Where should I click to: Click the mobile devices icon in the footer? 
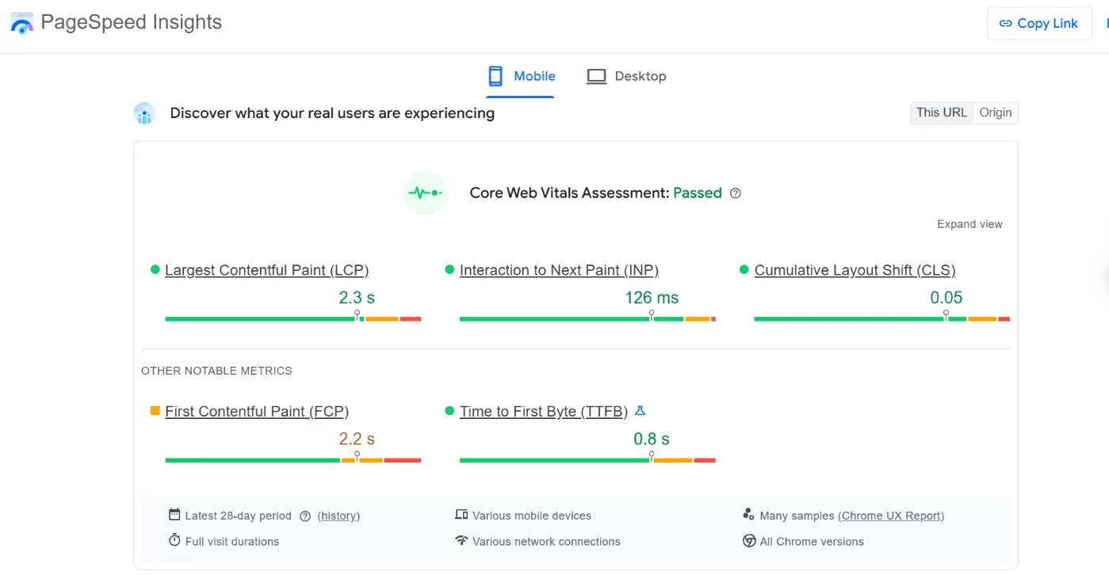[x=461, y=514]
